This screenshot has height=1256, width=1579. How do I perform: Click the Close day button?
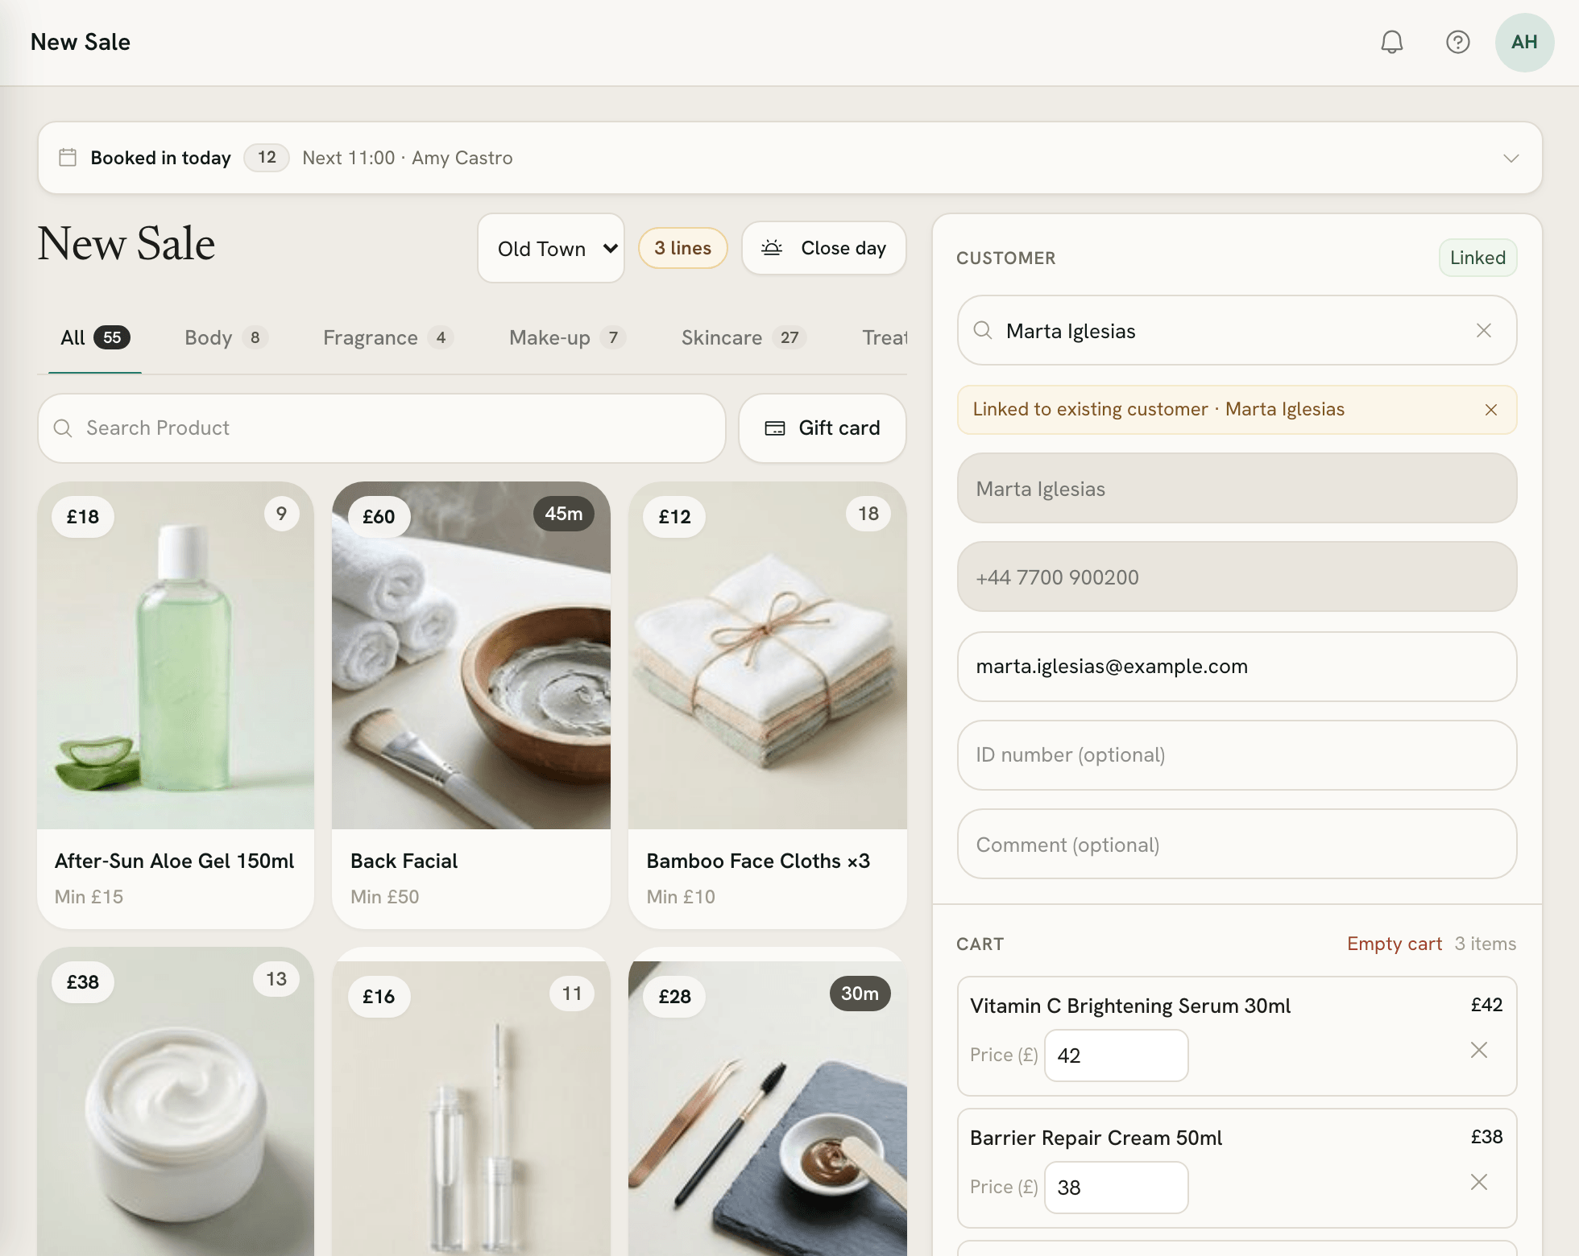coord(824,248)
